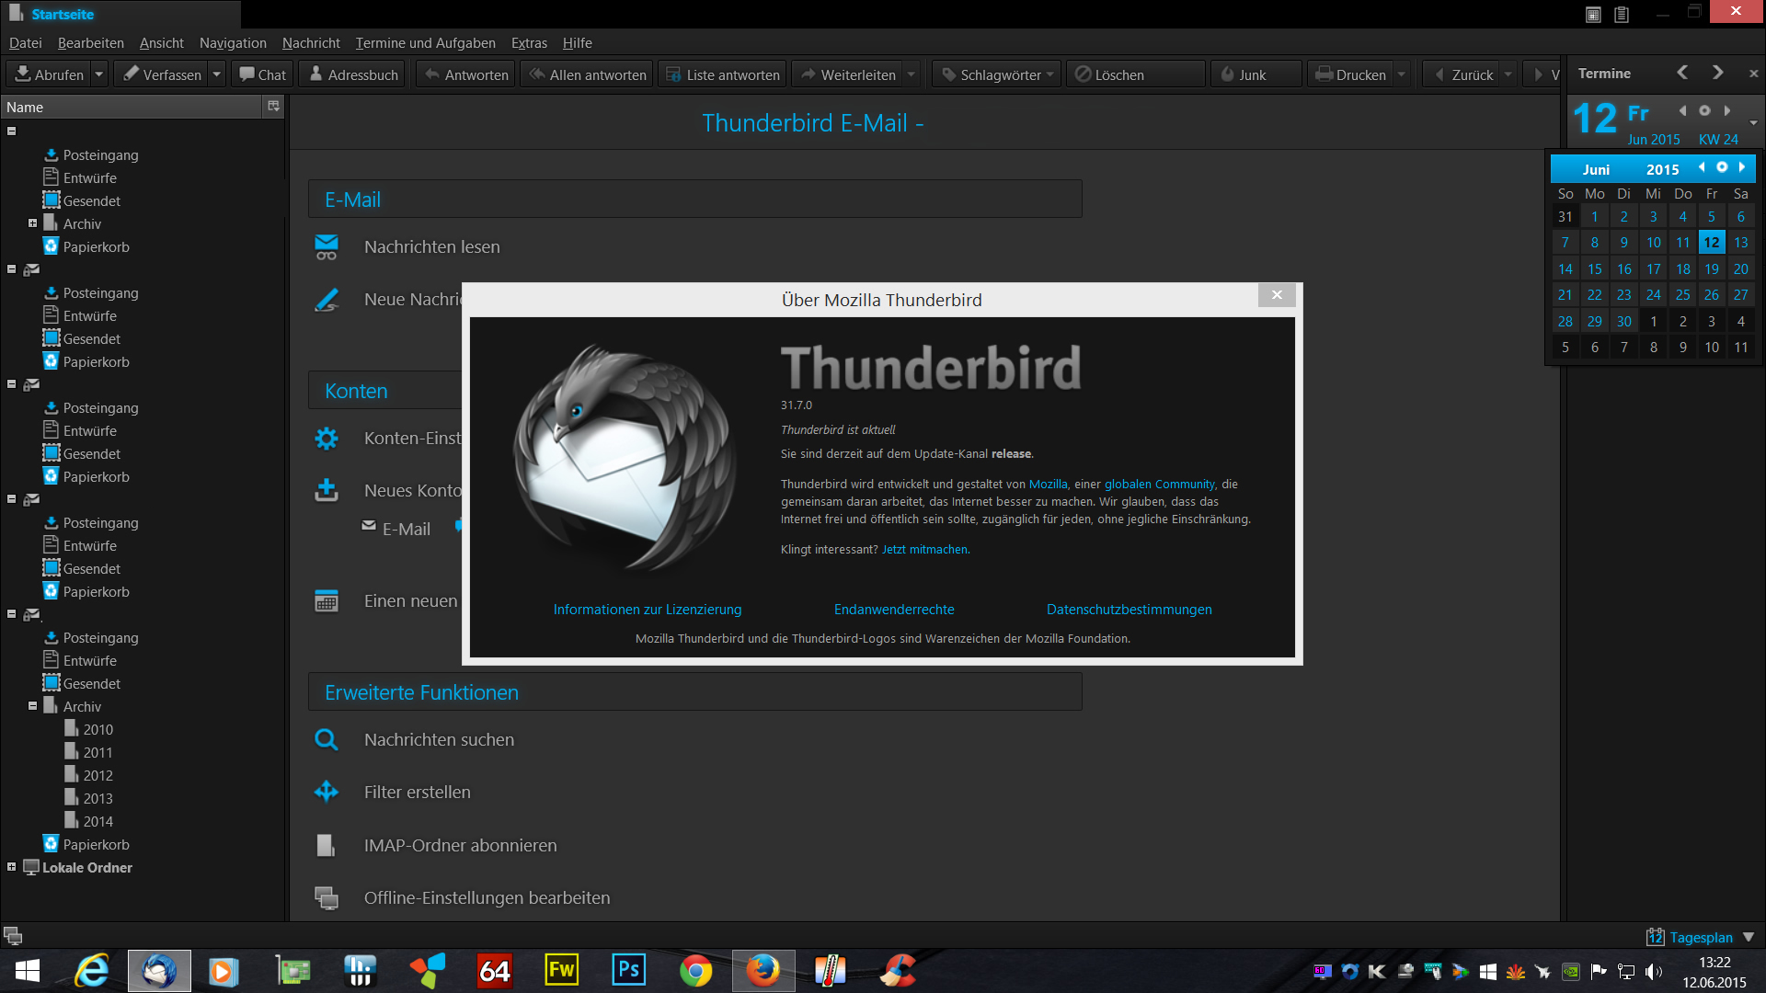The image size is (1766, 993).
Task: Click the Datenschutzbestimmungen link
Action: [x=1129, y=609]
